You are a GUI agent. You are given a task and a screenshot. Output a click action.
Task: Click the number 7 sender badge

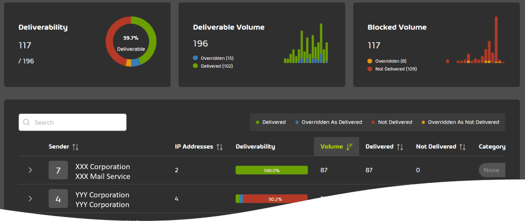pyautogui.click(x=58, y=171)
